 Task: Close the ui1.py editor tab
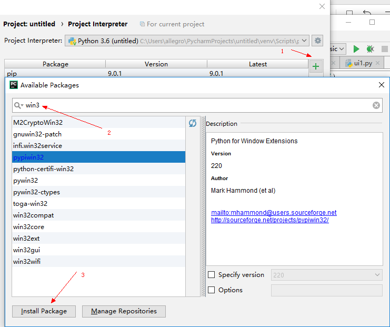tap(377, 63)
